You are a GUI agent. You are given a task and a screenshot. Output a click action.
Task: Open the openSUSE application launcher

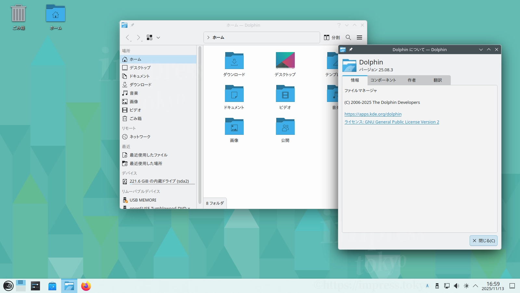[8, 286]
